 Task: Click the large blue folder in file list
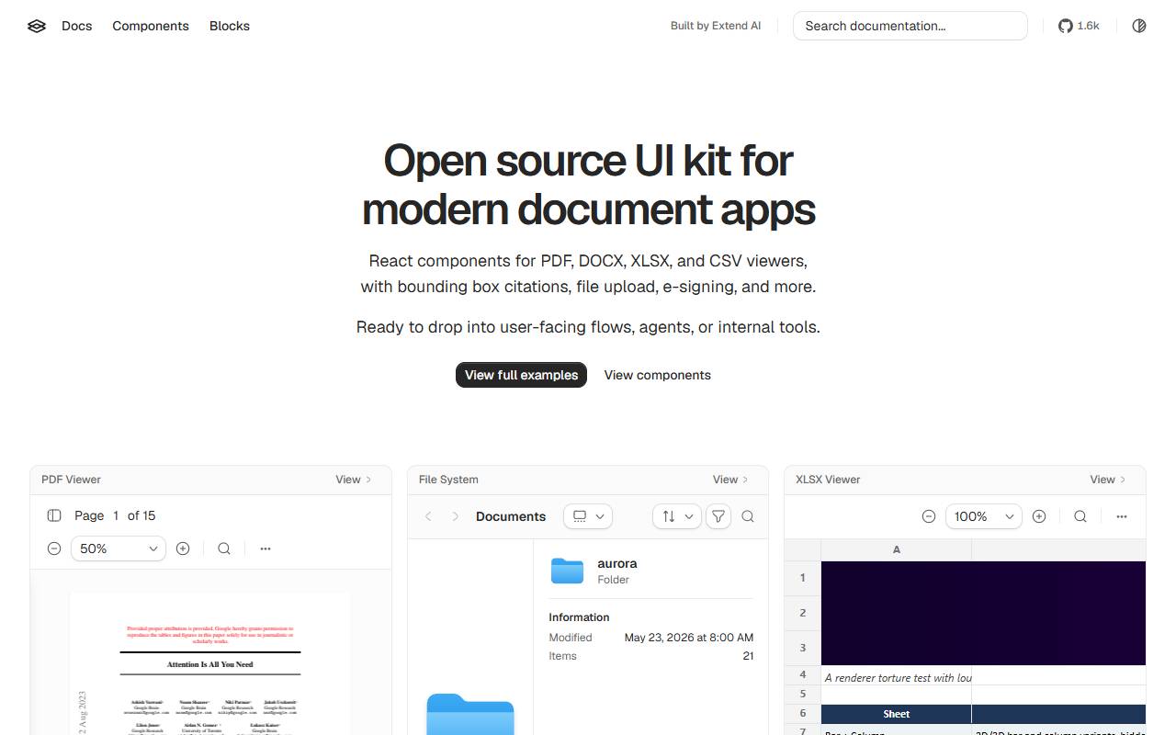[470, 714]
